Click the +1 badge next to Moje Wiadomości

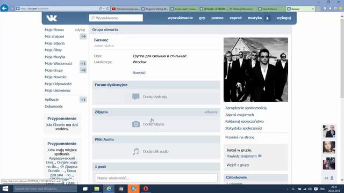pyautogui.click(x=83, y=63)
